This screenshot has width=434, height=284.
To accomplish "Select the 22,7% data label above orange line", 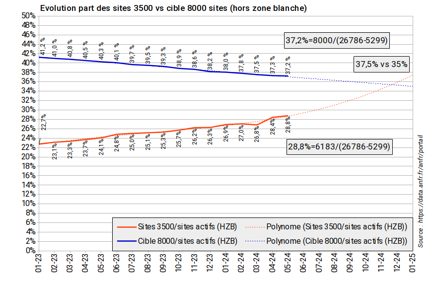I will click(x=43, y=122).
